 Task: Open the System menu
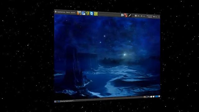(73, 12)
